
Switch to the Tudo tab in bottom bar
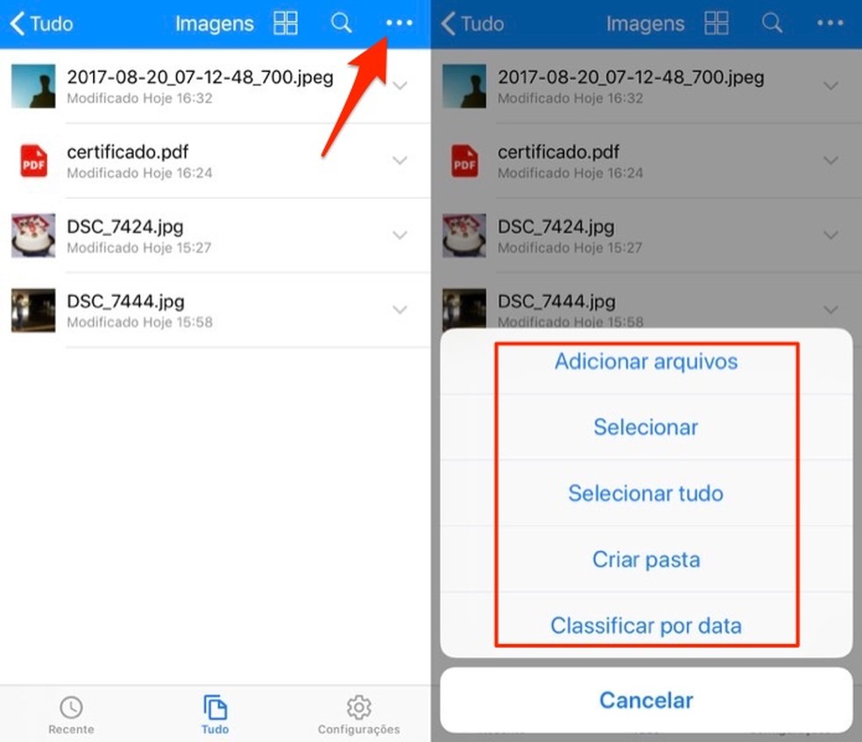point(215,714)
